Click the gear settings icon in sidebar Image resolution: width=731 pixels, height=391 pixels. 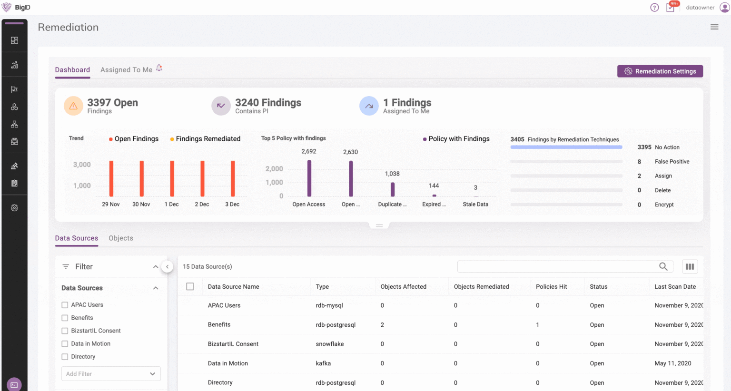pyautogui.click(x=14, y=208)
